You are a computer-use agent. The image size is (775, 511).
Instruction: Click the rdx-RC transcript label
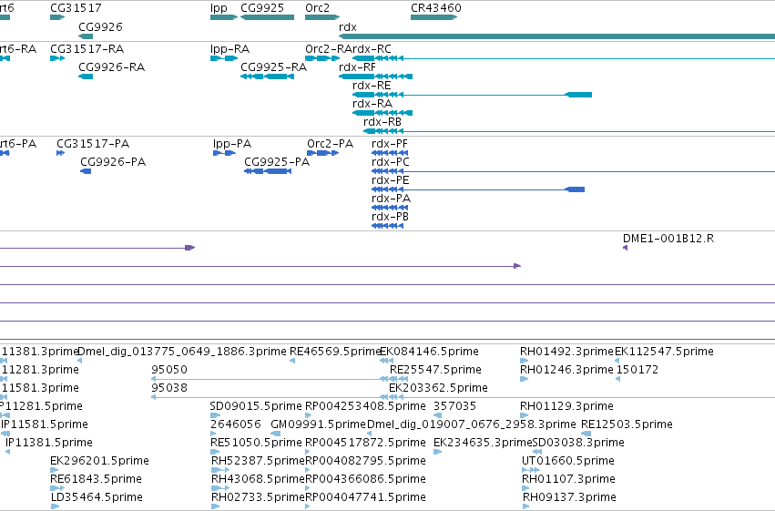click(372, 49)
